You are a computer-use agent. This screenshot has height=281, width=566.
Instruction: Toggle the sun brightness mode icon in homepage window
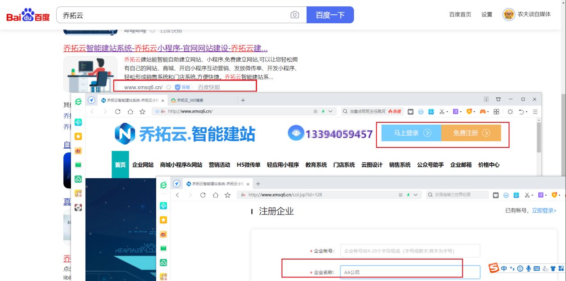pyautogui.click(x=510, y=112)
